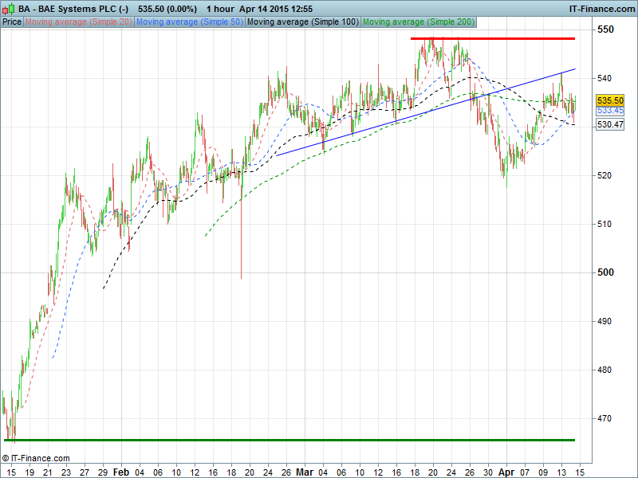Select the Price legend tab
Screen dimensions: 638x478
coord(12,22)
